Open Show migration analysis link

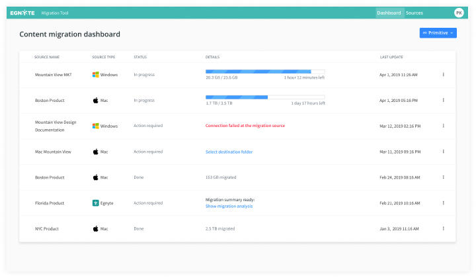click(229, 207)
